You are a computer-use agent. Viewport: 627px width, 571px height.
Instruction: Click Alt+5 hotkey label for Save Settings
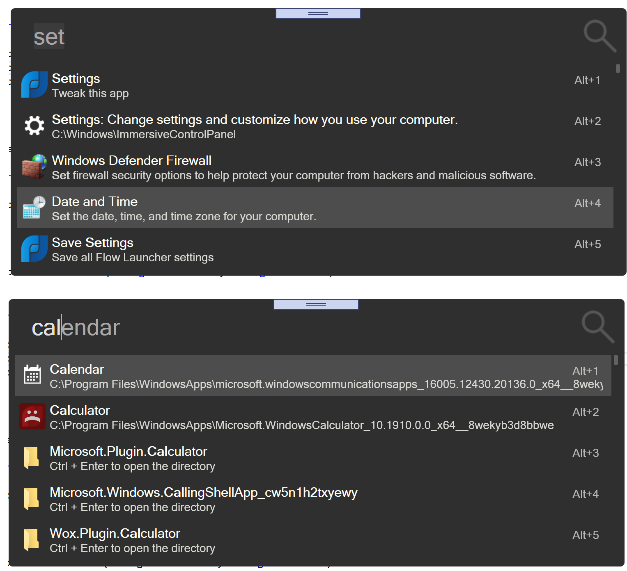point(588,244)
